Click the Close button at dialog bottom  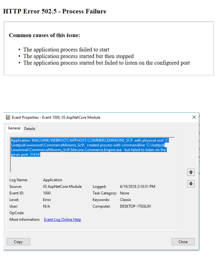tap(183, 242)
